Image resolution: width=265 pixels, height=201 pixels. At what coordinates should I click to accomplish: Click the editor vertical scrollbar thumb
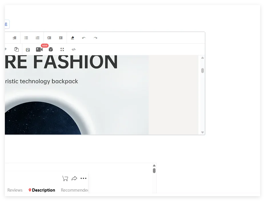coord(202,70)
